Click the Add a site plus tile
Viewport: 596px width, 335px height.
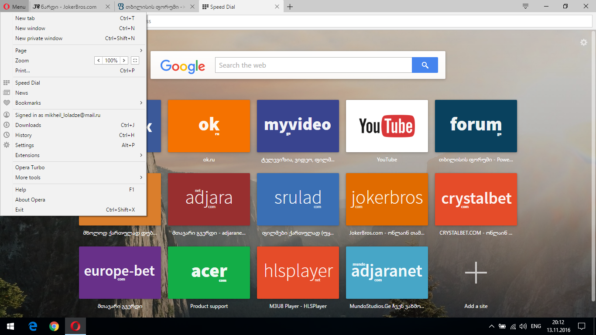tap(476, 273)
